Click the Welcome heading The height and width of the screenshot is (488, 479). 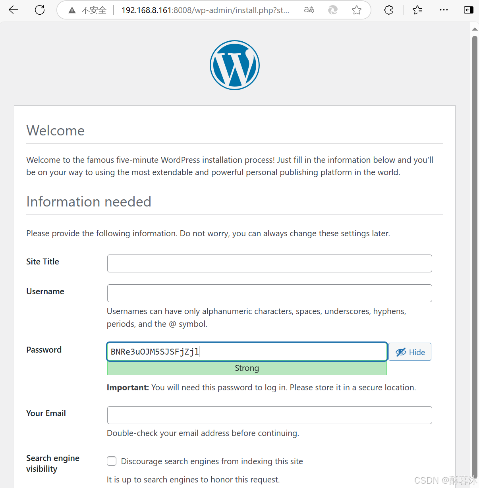point(56,131)
